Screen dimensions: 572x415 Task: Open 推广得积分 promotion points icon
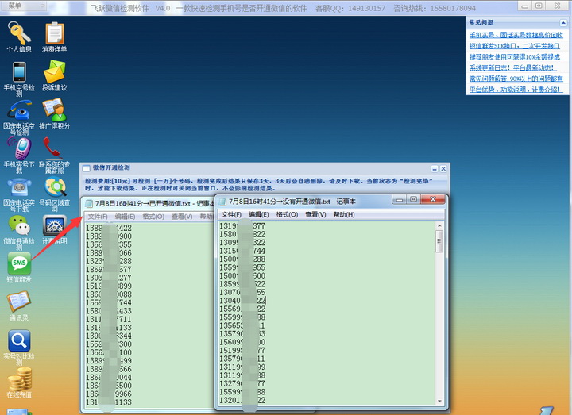tap(55, 111)
